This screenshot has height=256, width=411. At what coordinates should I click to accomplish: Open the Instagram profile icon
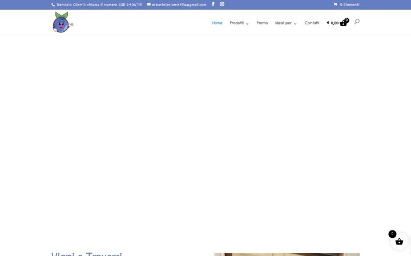coord(222,4)
